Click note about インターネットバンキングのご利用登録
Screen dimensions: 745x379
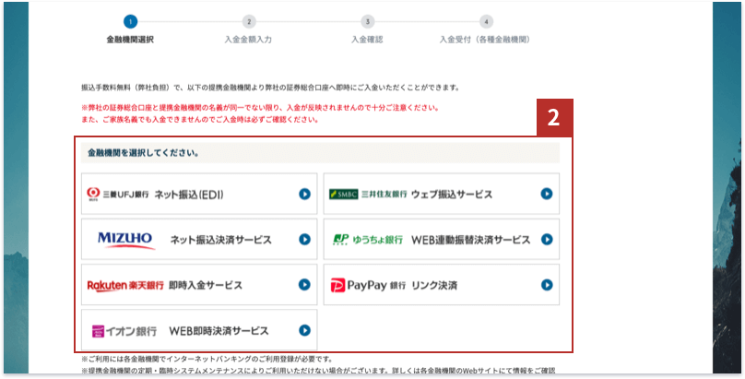(207, 359)
